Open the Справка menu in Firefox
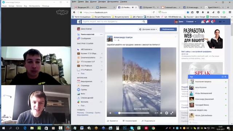 click(x=124, y=1)
